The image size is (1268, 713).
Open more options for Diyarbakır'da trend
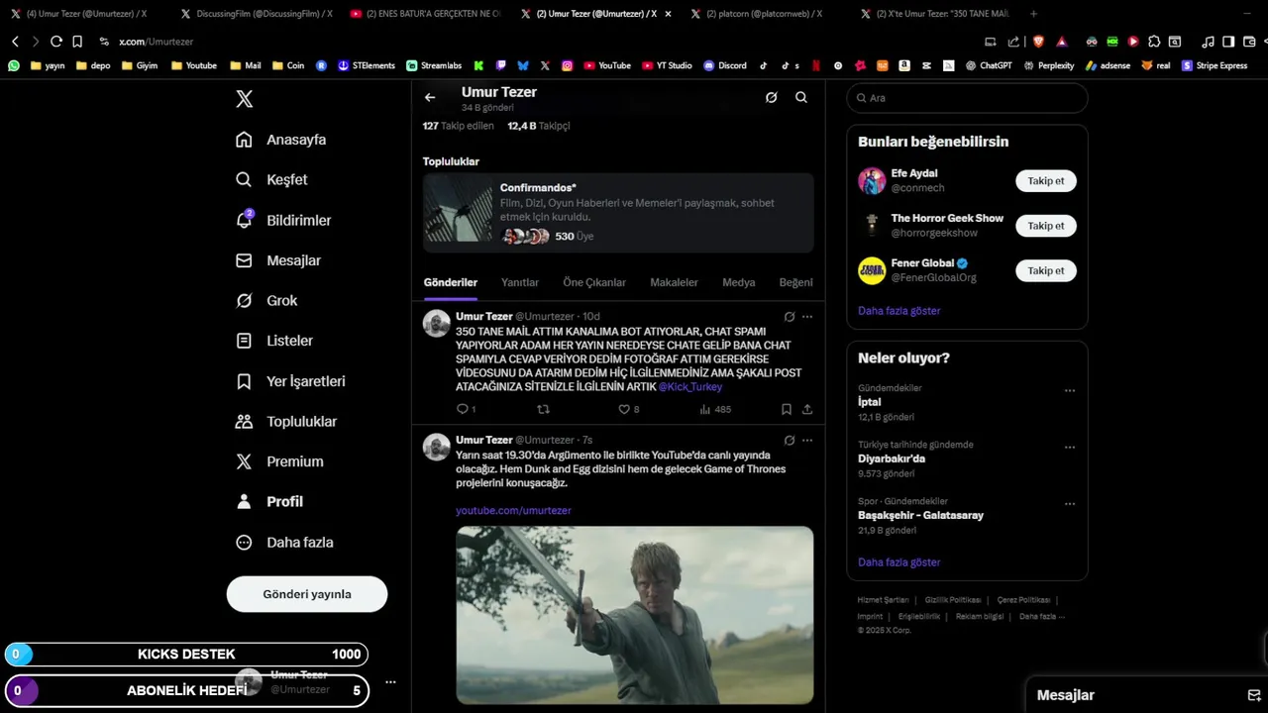pyautogui.click(x=1070, y=447)
